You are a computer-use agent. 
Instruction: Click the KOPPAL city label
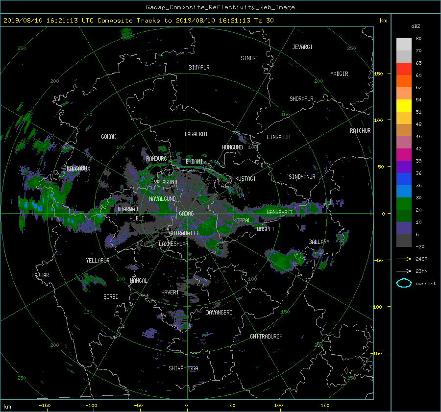click(242, 220)
